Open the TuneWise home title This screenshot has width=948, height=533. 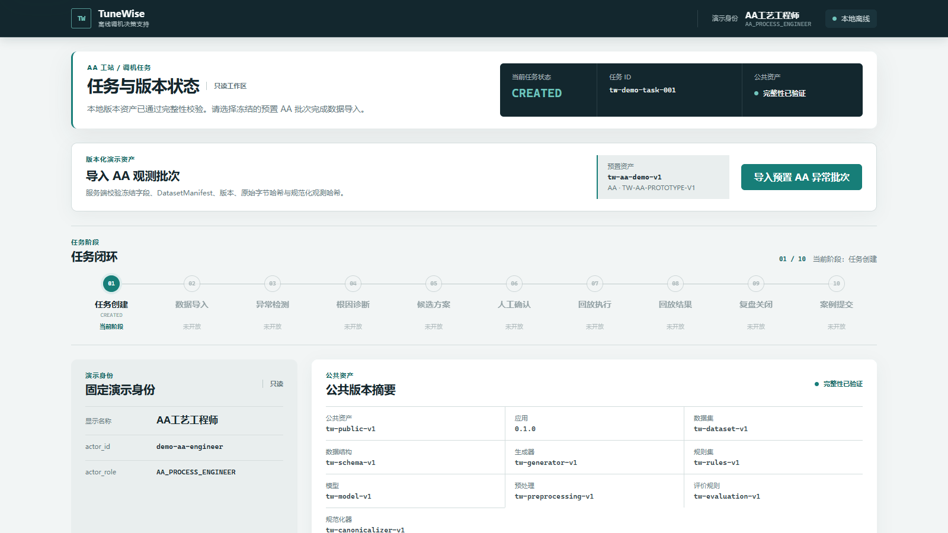tap(121, 14)
